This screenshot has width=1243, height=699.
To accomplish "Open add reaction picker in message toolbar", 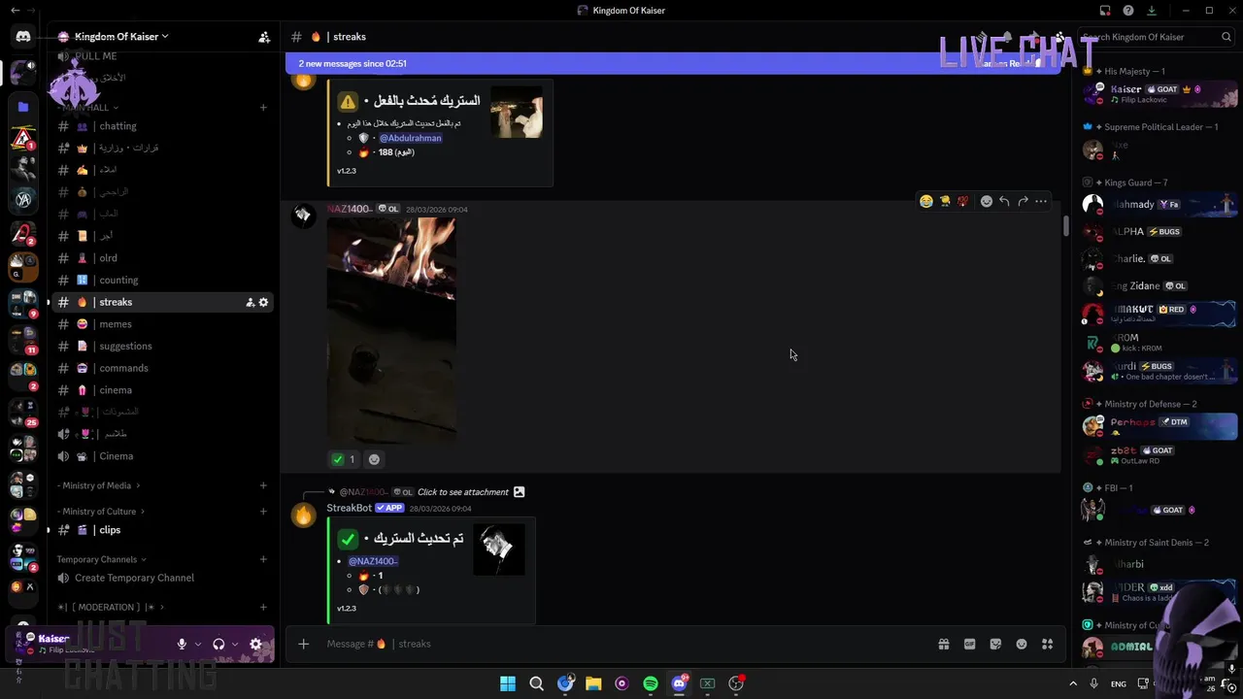I will (987, 201).
